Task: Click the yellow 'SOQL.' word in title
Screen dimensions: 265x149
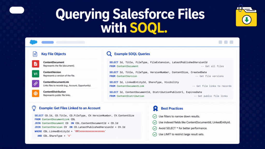Action: tap(148, 28)
